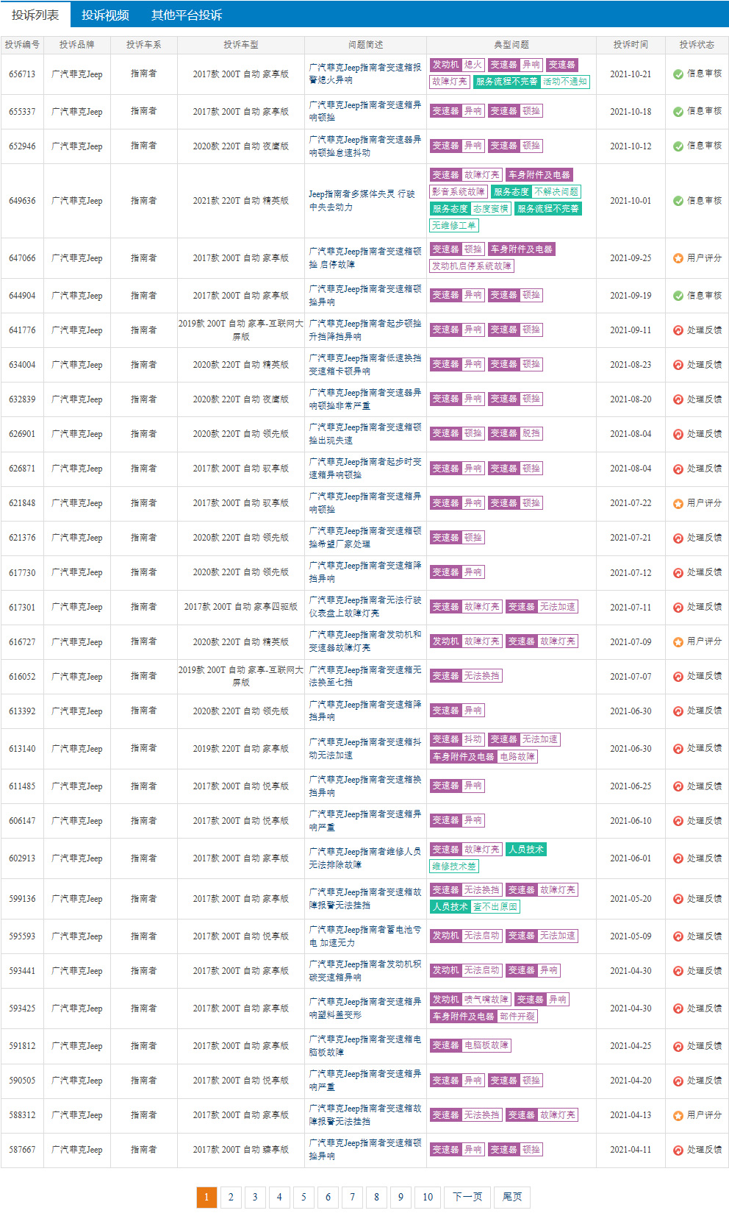Click complaint number 606147
The image size is (729, 1213).
(22, 821)
